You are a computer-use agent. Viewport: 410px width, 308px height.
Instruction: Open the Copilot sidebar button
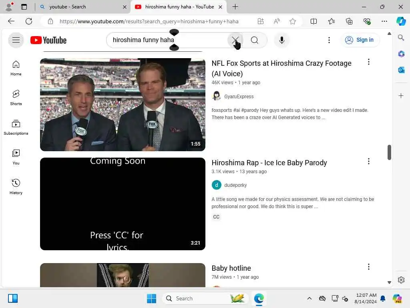coord(401,21)
